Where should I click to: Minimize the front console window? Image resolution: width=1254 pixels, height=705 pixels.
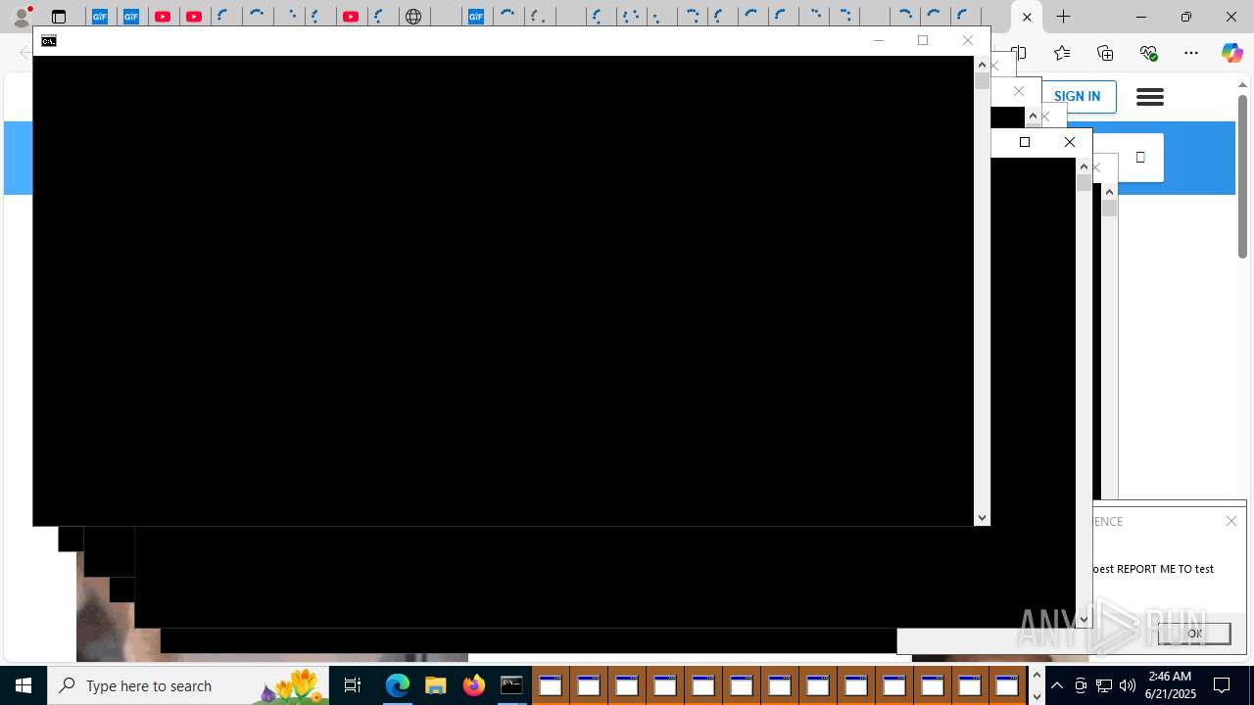[878, 40]
